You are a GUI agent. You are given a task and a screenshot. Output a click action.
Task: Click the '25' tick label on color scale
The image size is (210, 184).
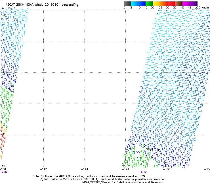click(x=160, y=8)
